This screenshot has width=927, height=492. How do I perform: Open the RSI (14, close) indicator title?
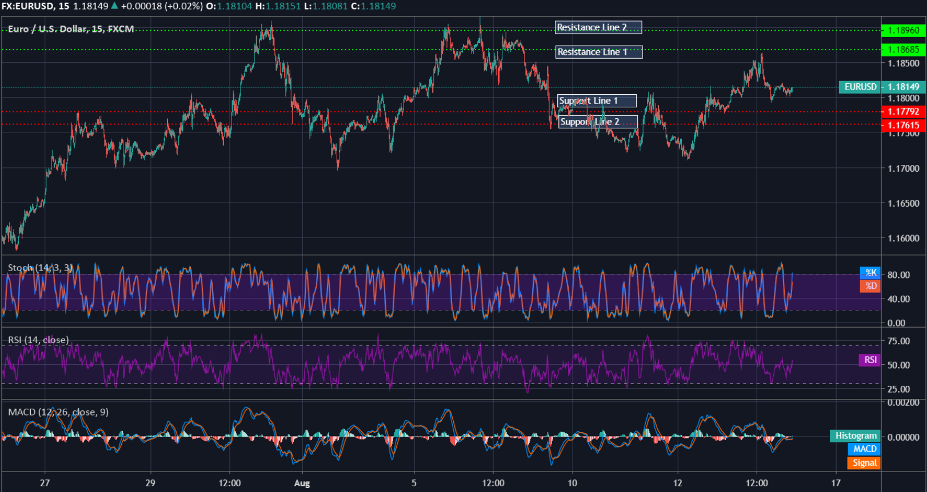[38, 340]
